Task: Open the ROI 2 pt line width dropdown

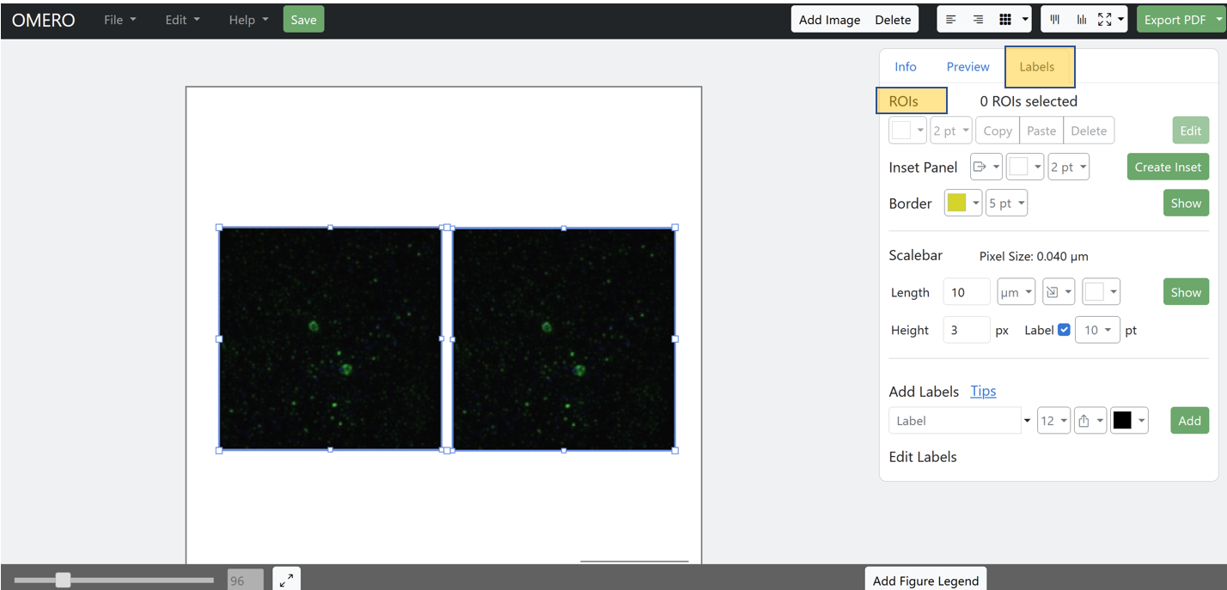Action: coord(951,131)
